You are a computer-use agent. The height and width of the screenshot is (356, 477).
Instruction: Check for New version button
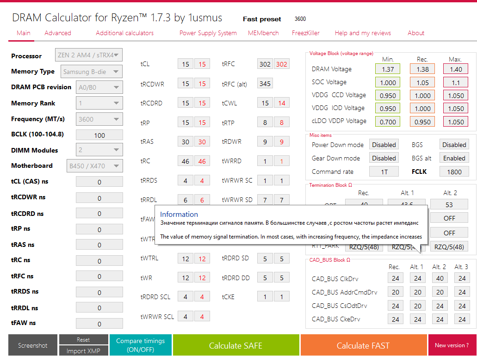(452, 345)
